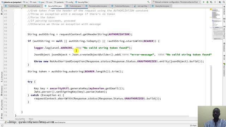Click the '23 chars' status bar entry

(193, 126)
